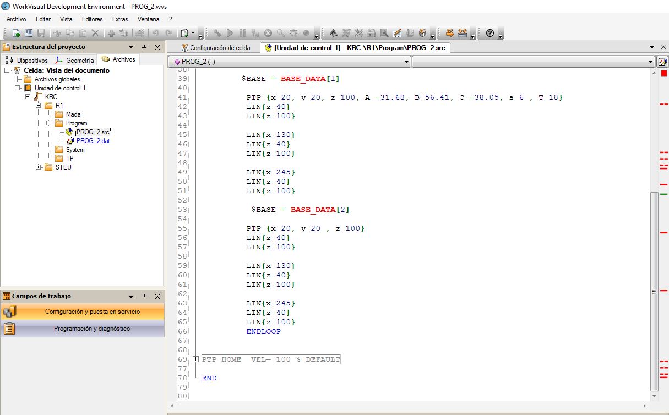Click the ENDLOOP keyword on line 66
The image size is (669, 415).
[x=263, y=331]
